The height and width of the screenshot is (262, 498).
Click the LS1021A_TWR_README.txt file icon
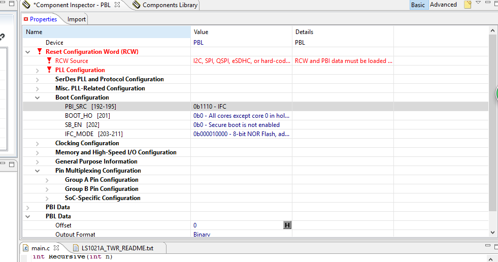click(x=76, y=248)
